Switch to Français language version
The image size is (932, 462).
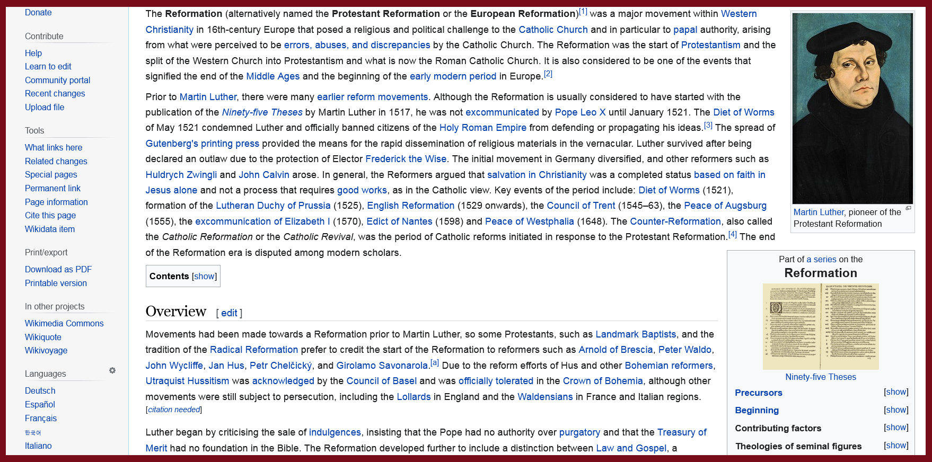(41, 419)
